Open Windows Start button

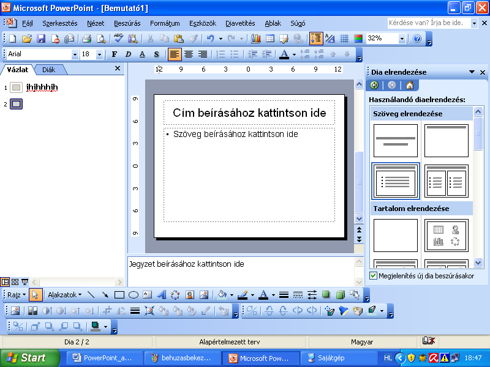pos(29,358)
